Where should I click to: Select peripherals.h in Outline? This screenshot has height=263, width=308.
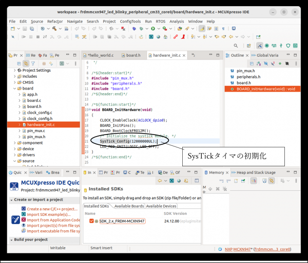[x=248, y=77]
